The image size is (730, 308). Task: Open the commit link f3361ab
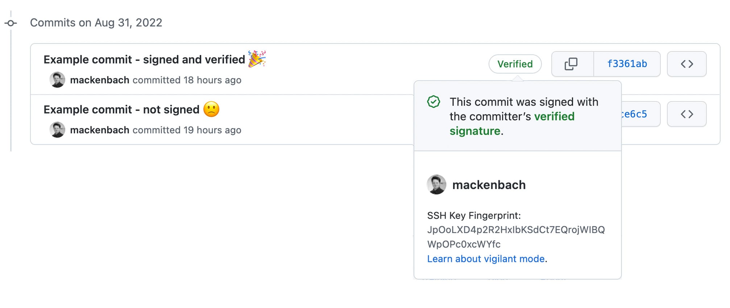click(627, 63)
